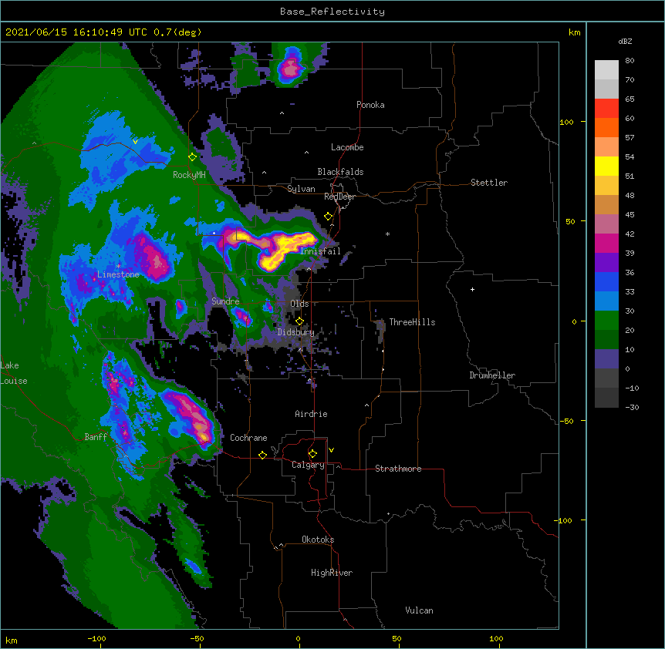The height and width of the screenshot is (649, 665).
Task: Click the Airdrie city label
Action: (x=311, y=414)
